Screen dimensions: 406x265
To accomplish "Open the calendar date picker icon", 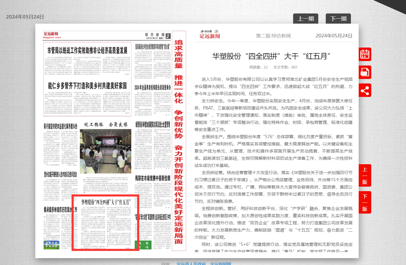I will click(365, 54).
